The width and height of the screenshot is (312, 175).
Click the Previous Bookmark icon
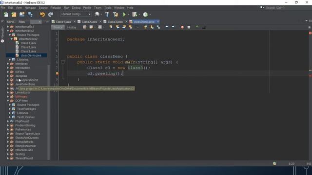pyautogui.click(x=145, y=27)
